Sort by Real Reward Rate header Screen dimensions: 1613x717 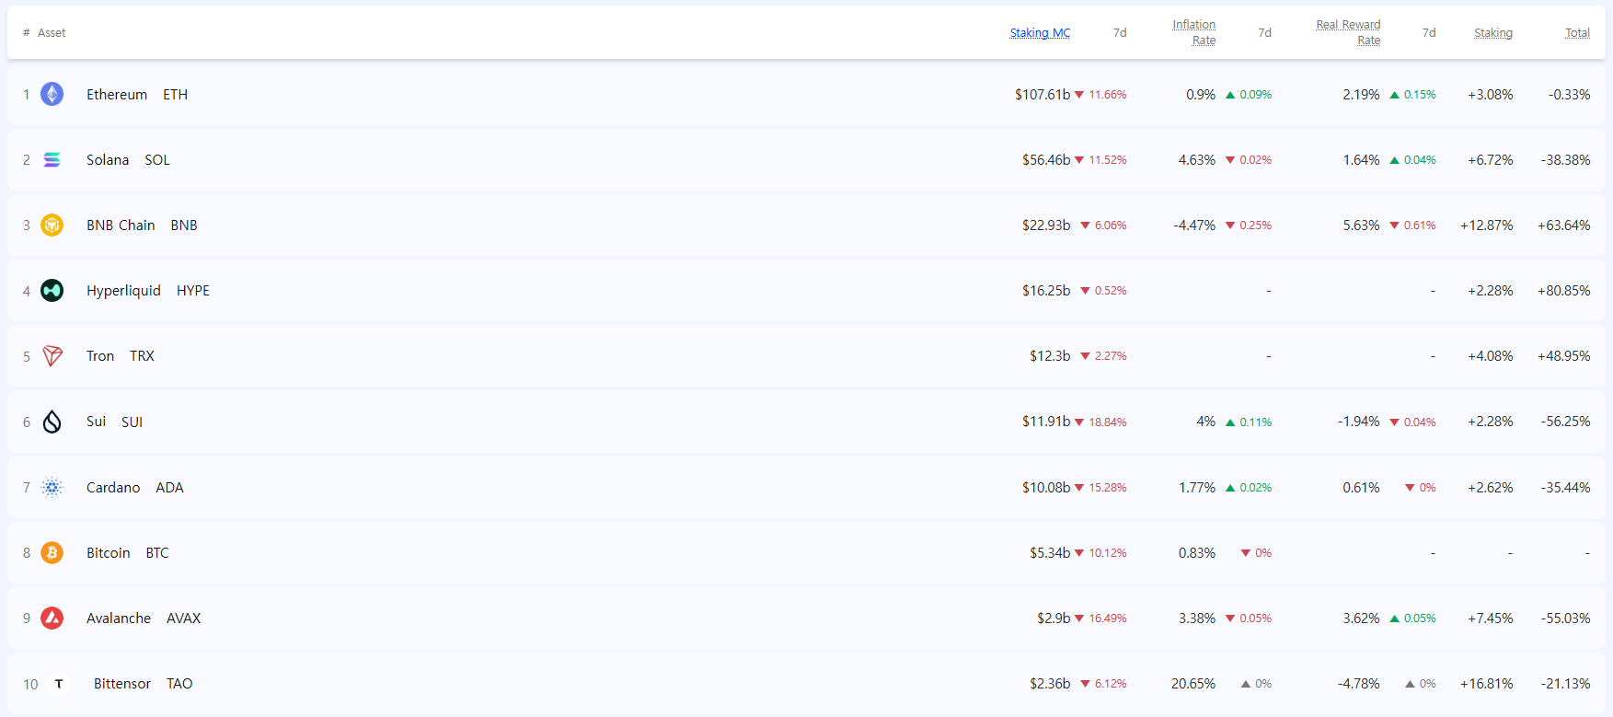pyautogui.click(x=1348, y=32)
